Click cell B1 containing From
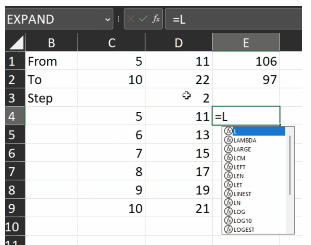Viewport: 311px width, 245px height. pyautogui.click(x=51, y=62)
